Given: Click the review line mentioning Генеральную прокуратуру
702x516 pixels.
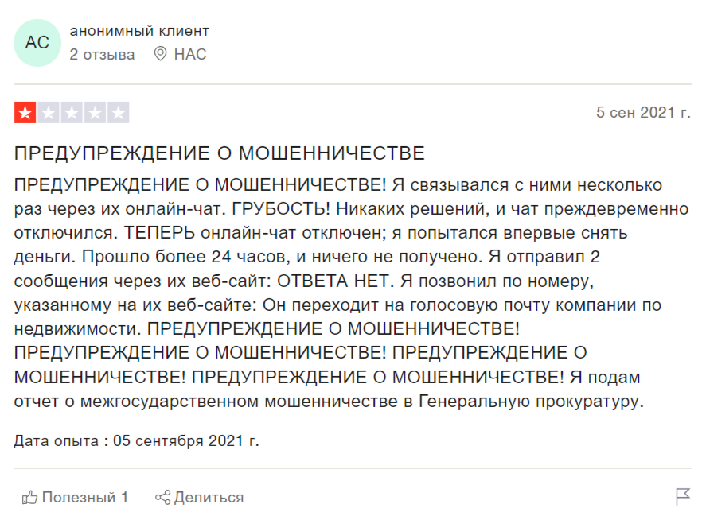Looking at the screenshot, I should click(x=328, y=401).
